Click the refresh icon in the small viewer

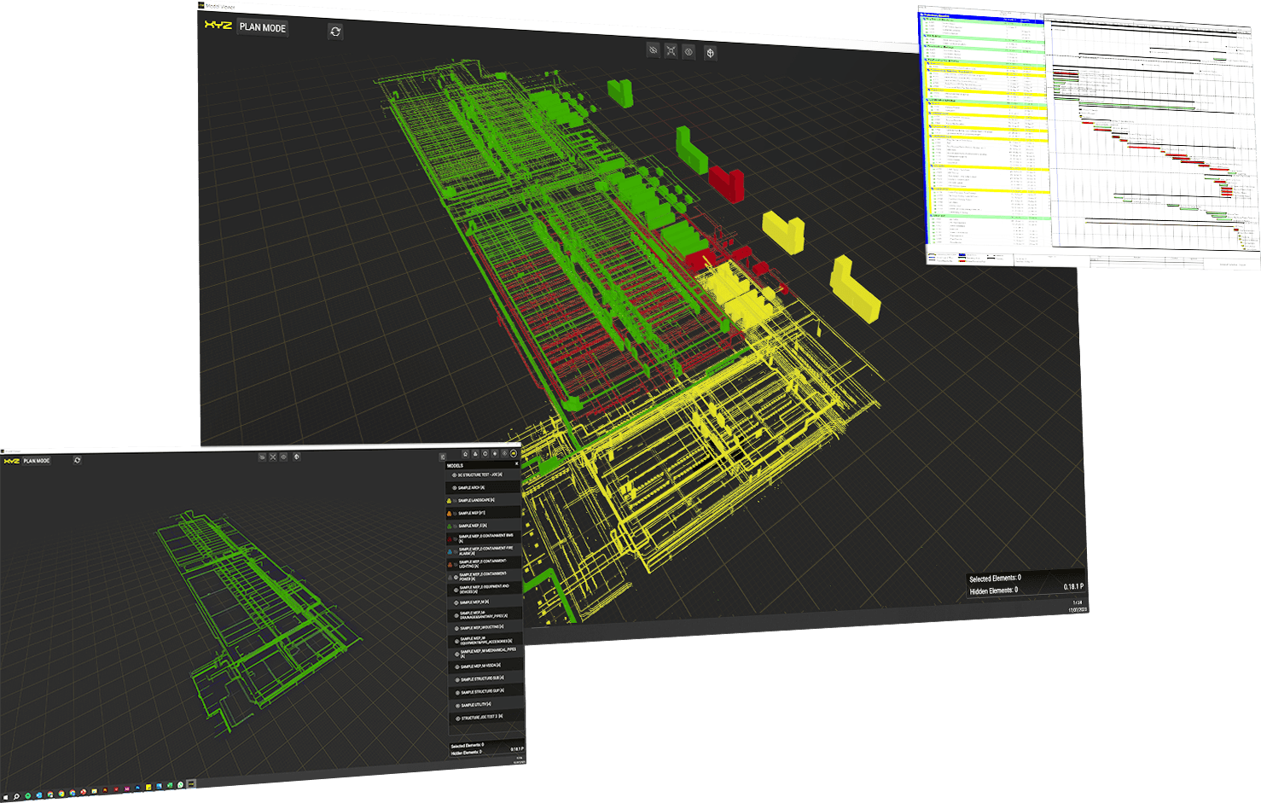click(78, 460)
